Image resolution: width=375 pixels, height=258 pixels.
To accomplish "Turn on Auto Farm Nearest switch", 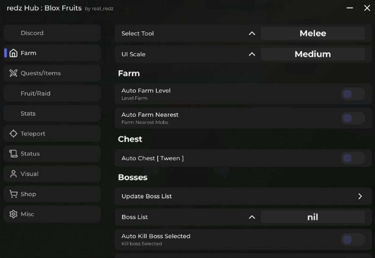I will pos(352,118).
